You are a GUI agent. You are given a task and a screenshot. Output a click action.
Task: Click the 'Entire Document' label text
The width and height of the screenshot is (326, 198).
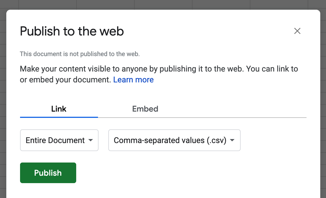pos(55,140)
